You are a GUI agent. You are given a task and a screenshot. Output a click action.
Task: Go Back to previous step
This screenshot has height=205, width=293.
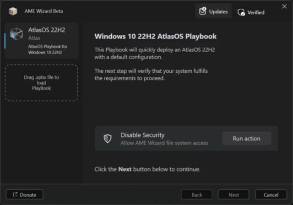[x=197, y=195]
